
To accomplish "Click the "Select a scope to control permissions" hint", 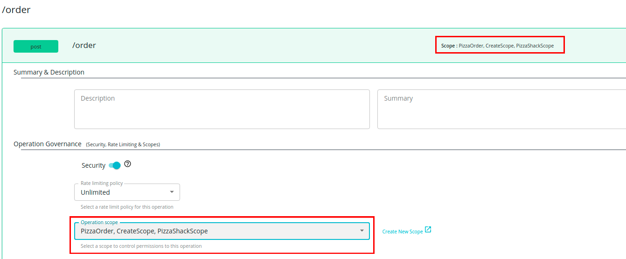I will [141, 246].
